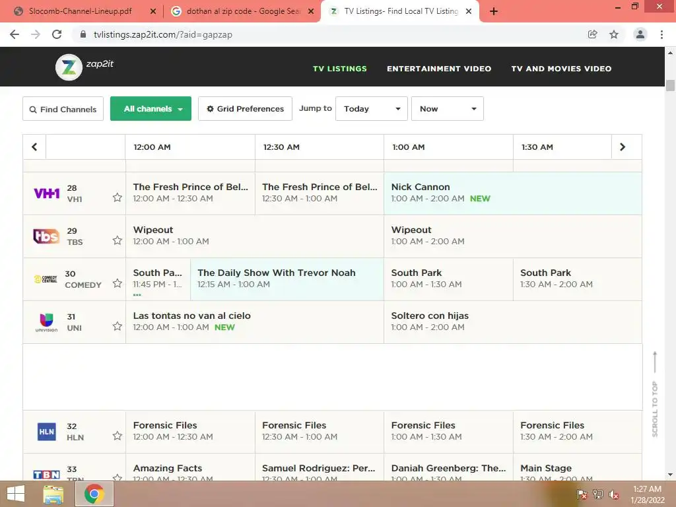Switch to Slocomb-Channel-Lineup.pdf tab
676x507 pixels.
click(x=80, y=11)
